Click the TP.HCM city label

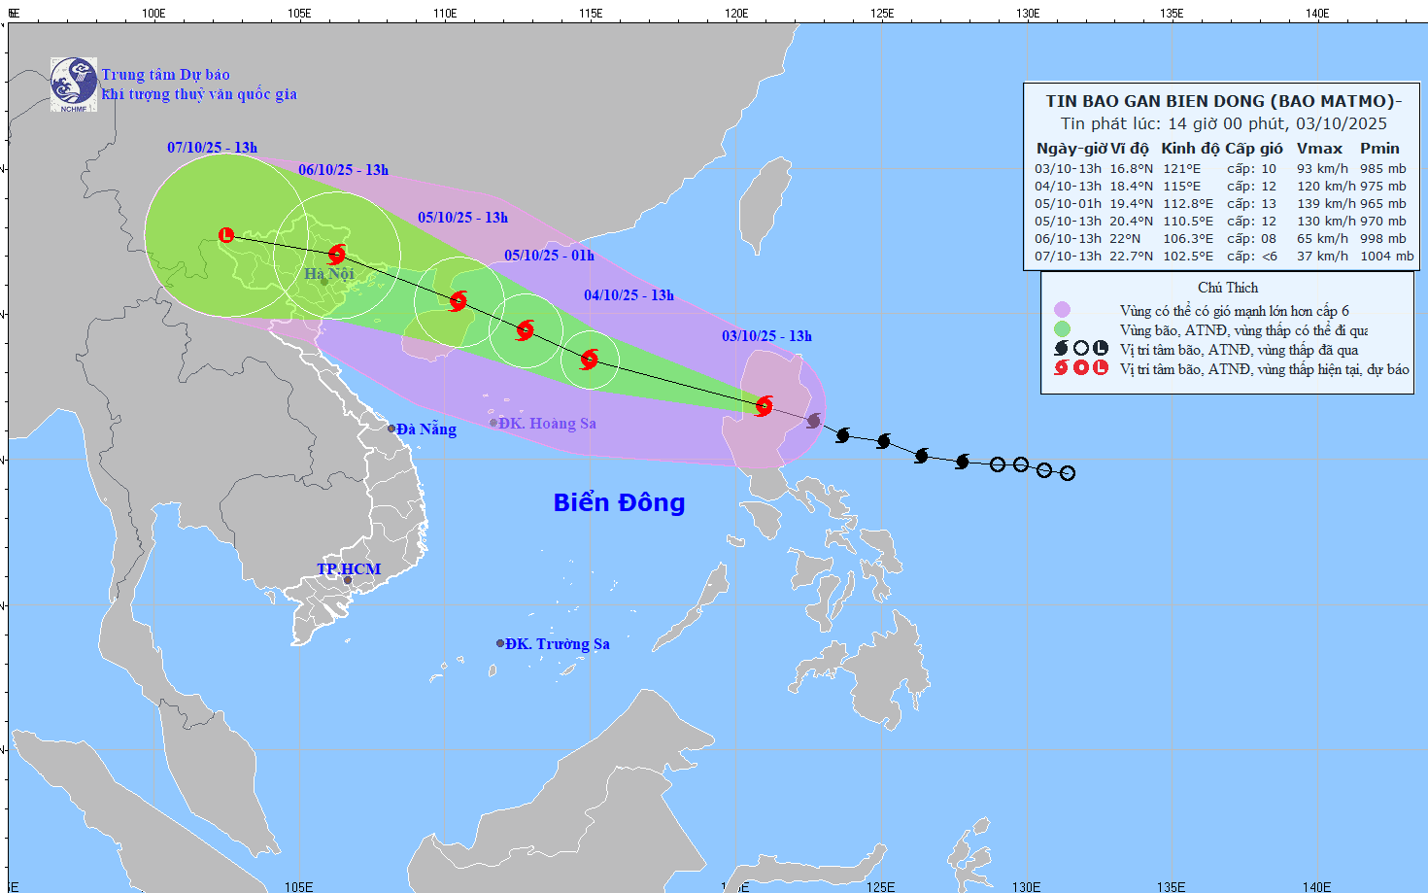coord(349,569)
